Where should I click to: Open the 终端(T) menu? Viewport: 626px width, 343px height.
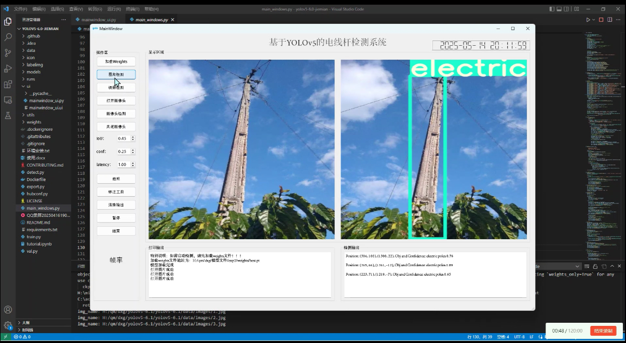tap(133, 9)
